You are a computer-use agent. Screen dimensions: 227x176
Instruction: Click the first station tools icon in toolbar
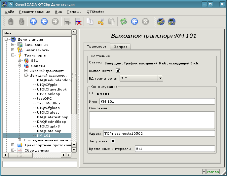[161, 22]
